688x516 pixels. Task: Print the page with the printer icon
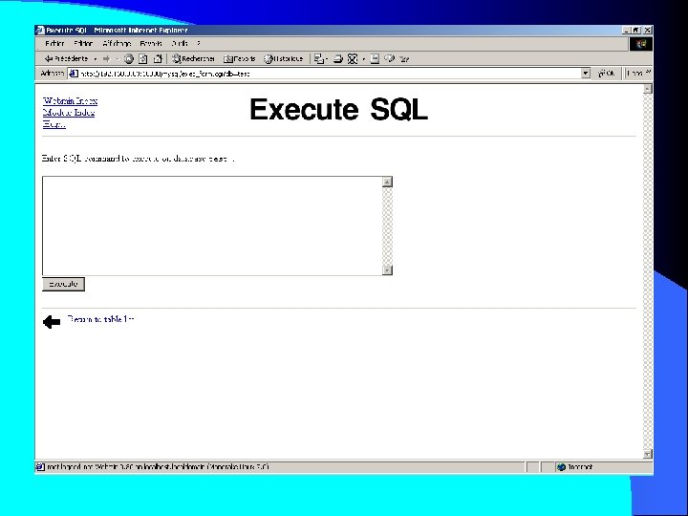pyautogui.click(x=337, y=59)
